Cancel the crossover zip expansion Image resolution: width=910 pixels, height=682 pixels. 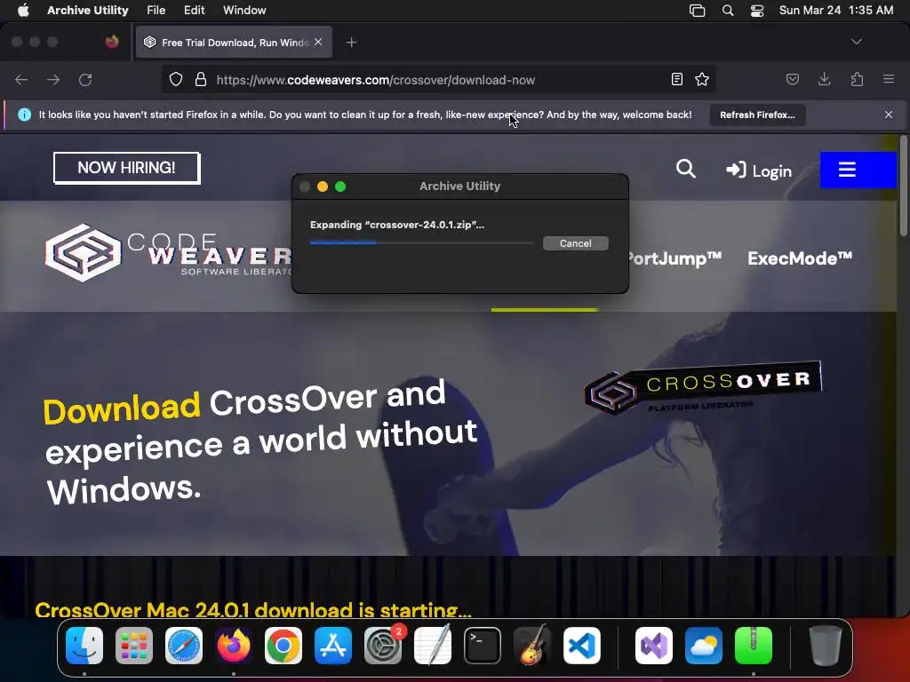tap(575, 243)
